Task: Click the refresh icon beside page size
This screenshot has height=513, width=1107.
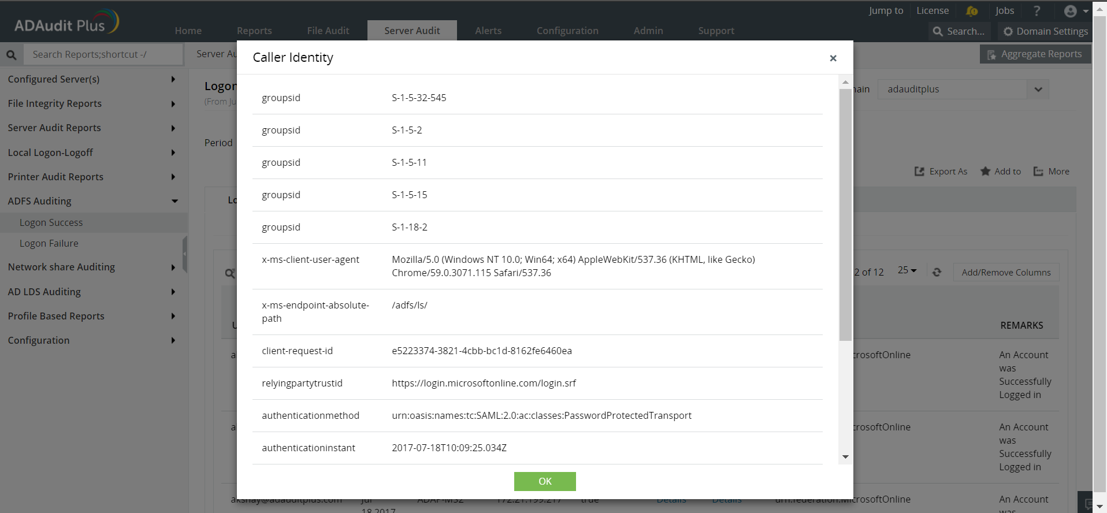Action: click(x=937, y=272)
